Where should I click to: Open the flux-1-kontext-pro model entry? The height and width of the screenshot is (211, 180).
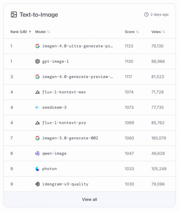[64, 123]
